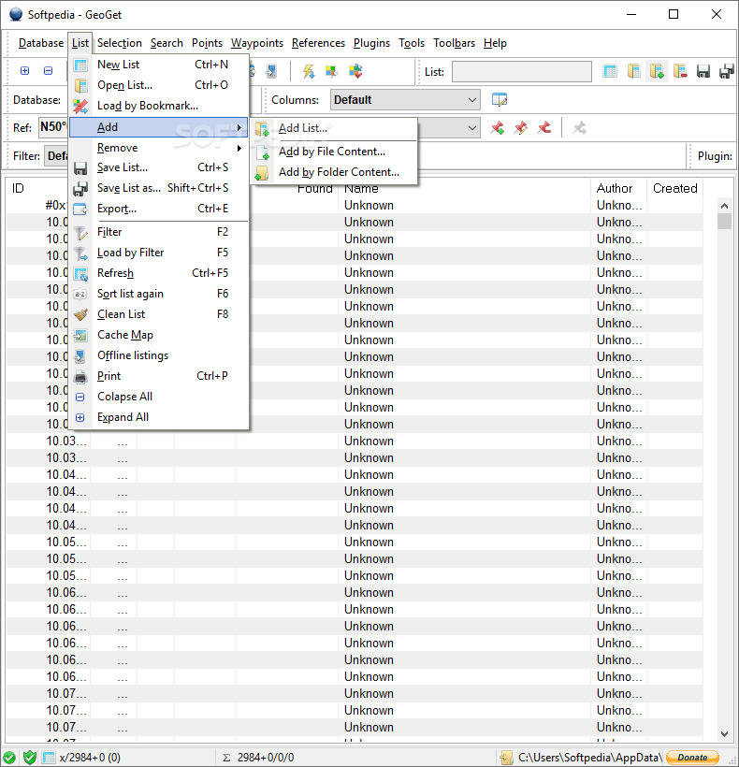Select Filter menu item
Screen dimensions: 739x767
(159, 232)
